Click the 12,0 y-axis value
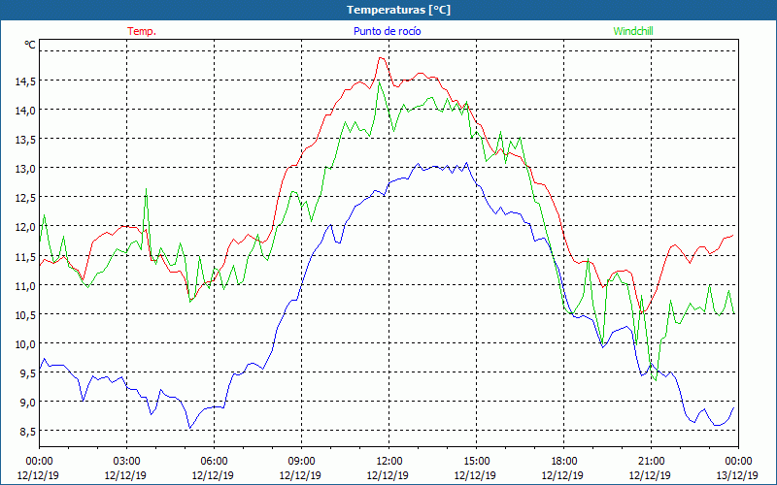777x485 pixels. [25, 228]
